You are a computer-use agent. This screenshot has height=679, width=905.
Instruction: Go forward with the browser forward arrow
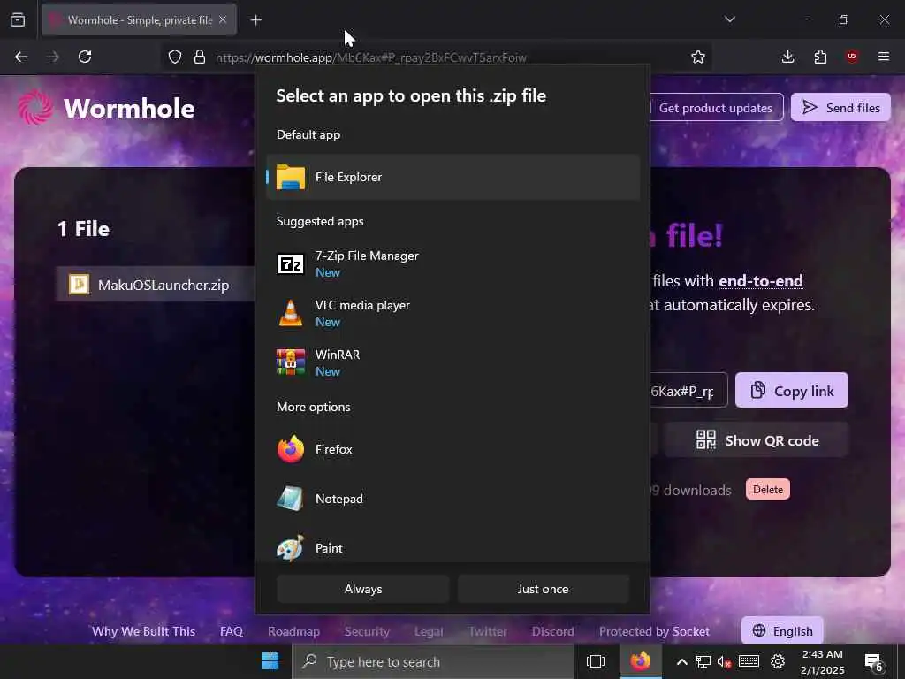(53, 57)
